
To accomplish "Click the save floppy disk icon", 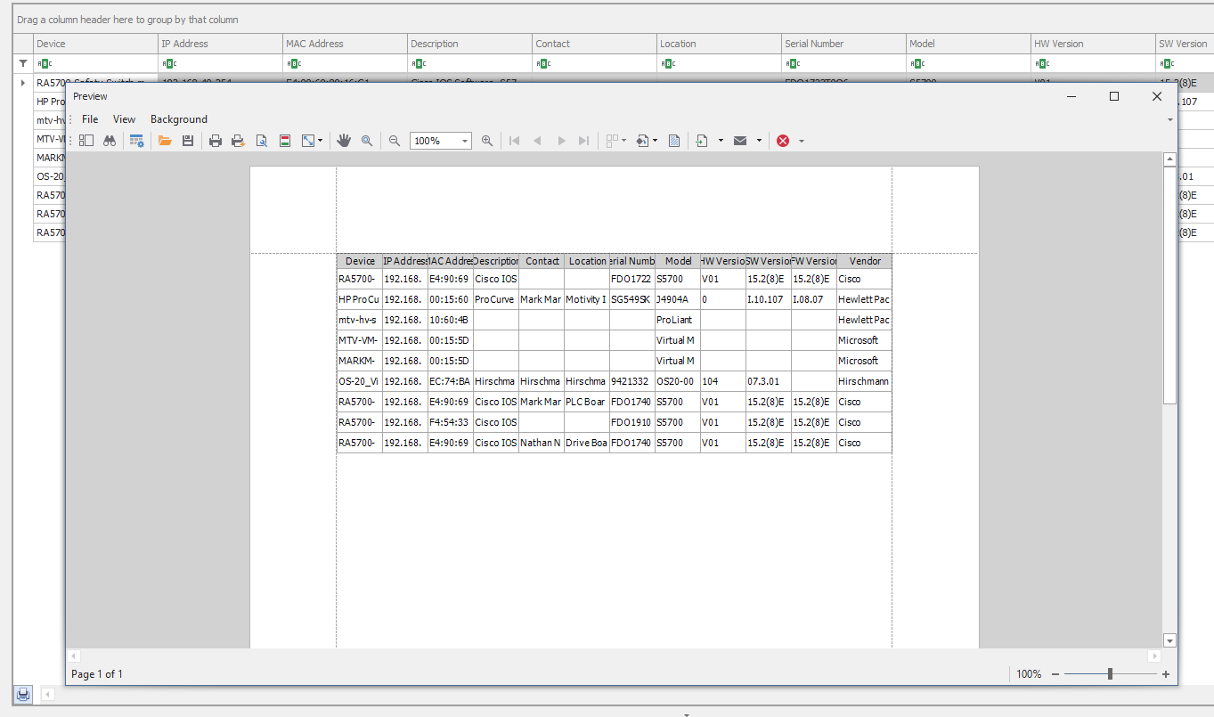I will (187, 141).
